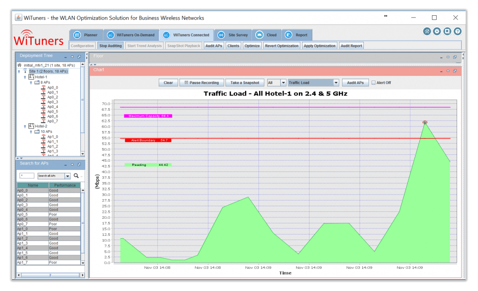Select access point Ap1_2 in tree
Viewport: 478px width, 291px height.
pyautogui.click(x=52, y=146)
